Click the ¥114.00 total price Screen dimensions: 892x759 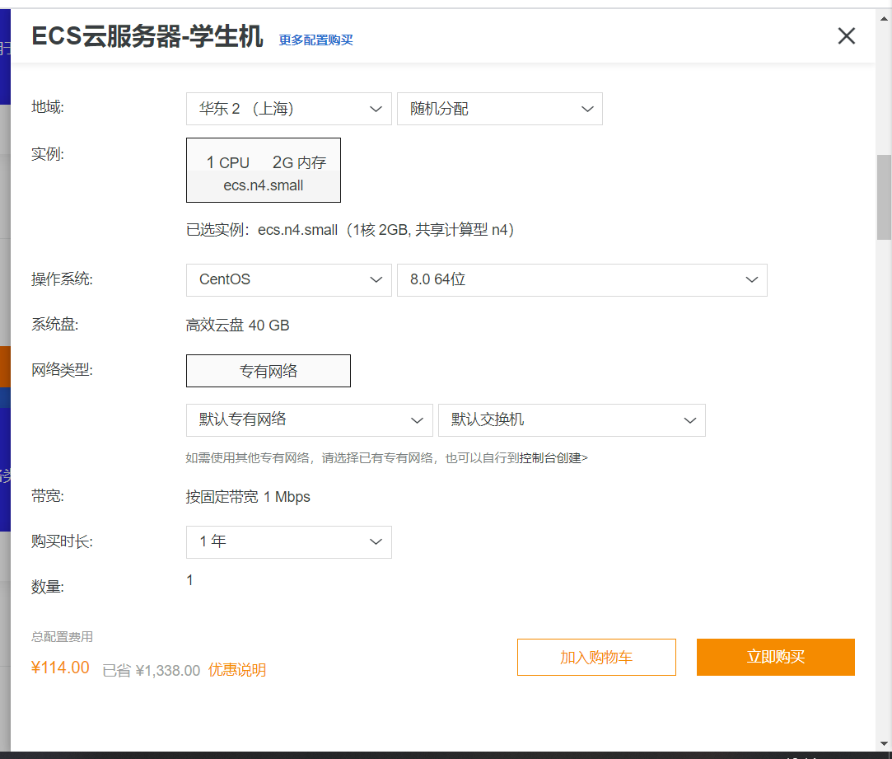point(60,668)
